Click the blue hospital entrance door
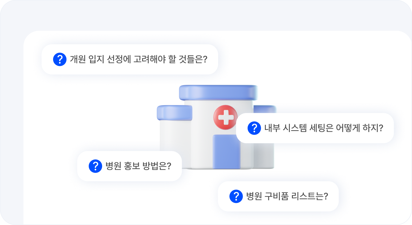Viewport: 412px width, 225px height. 226,152
